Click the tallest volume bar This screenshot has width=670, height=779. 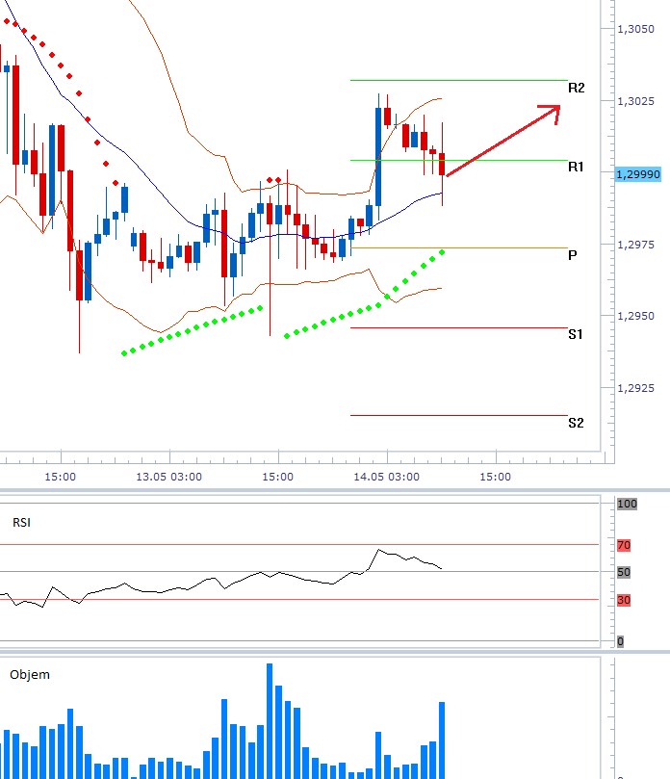click(x=270, y=721)
